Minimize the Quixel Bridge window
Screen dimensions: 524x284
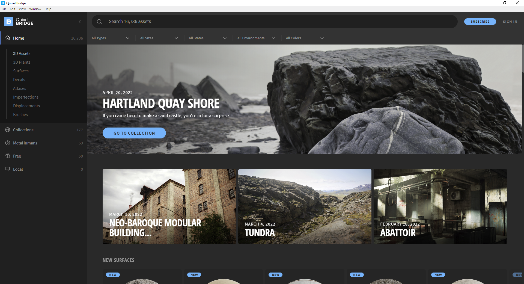(492, 3)
